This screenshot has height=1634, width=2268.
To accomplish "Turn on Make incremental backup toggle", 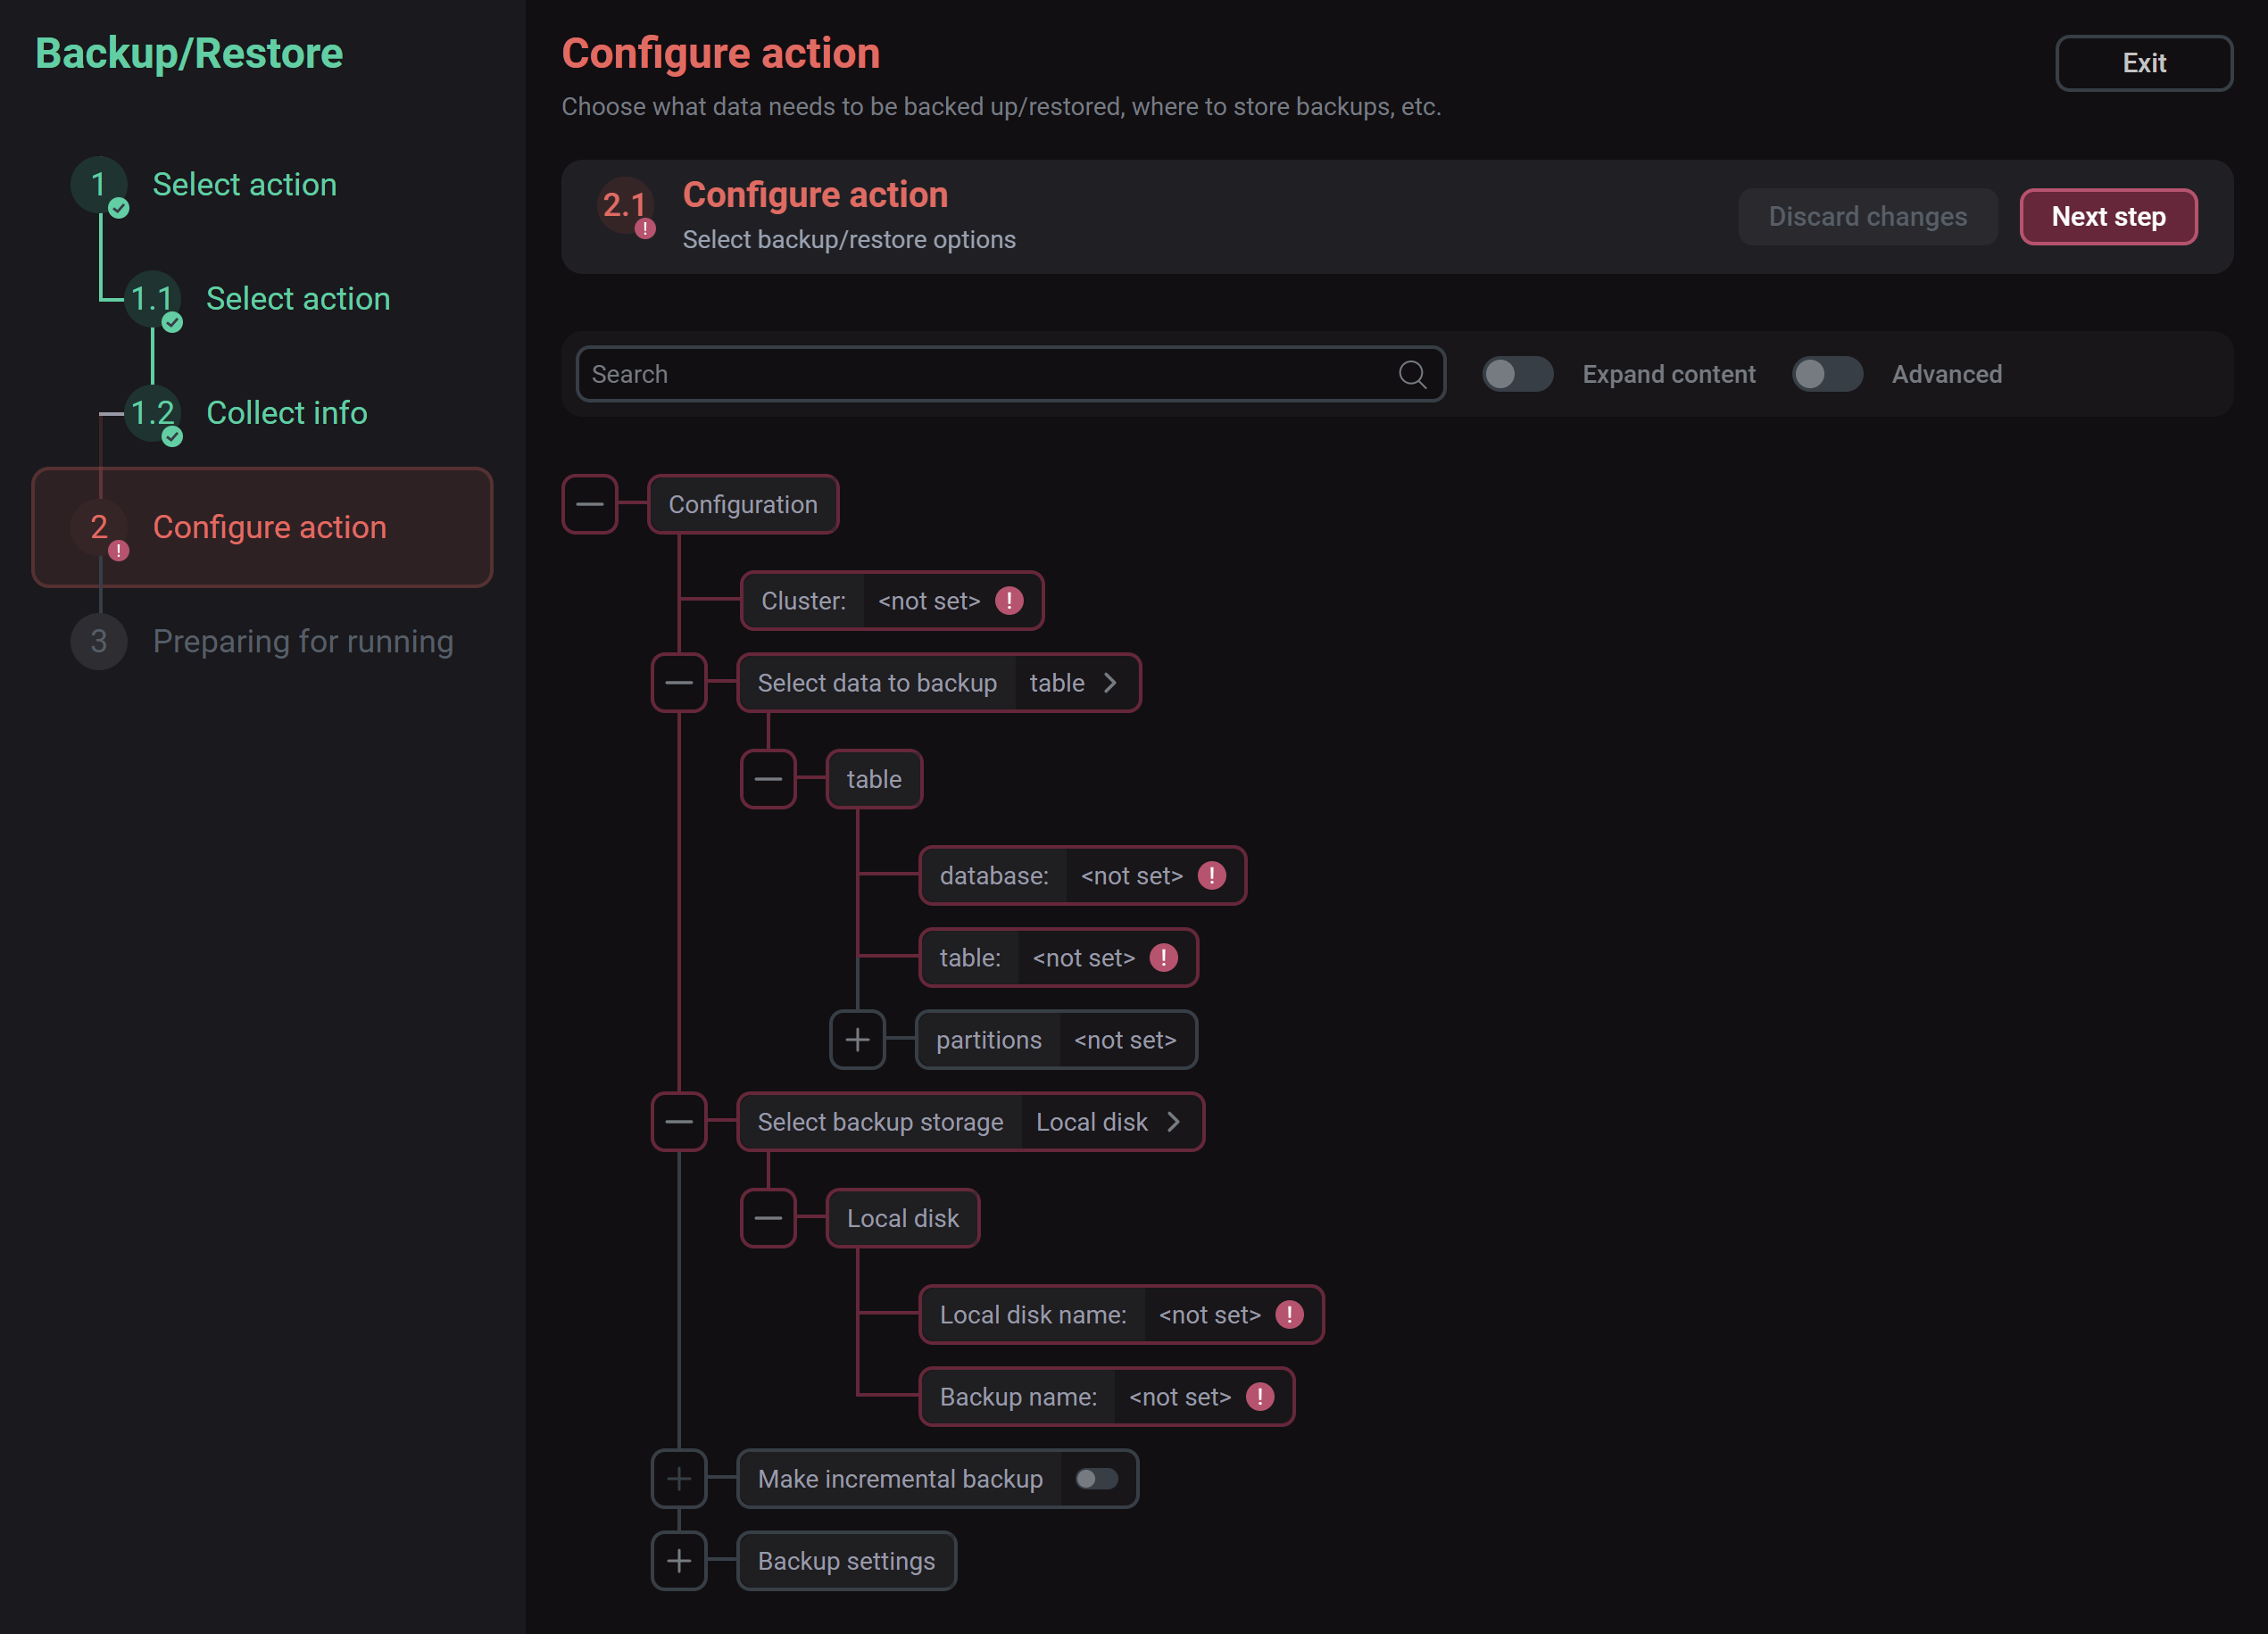I will click(x=1096, y=1479).
